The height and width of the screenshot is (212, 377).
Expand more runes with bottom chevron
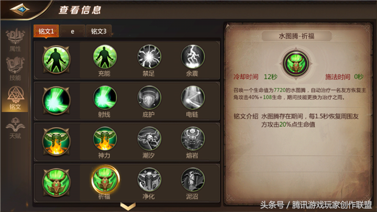tap(128, 206)
